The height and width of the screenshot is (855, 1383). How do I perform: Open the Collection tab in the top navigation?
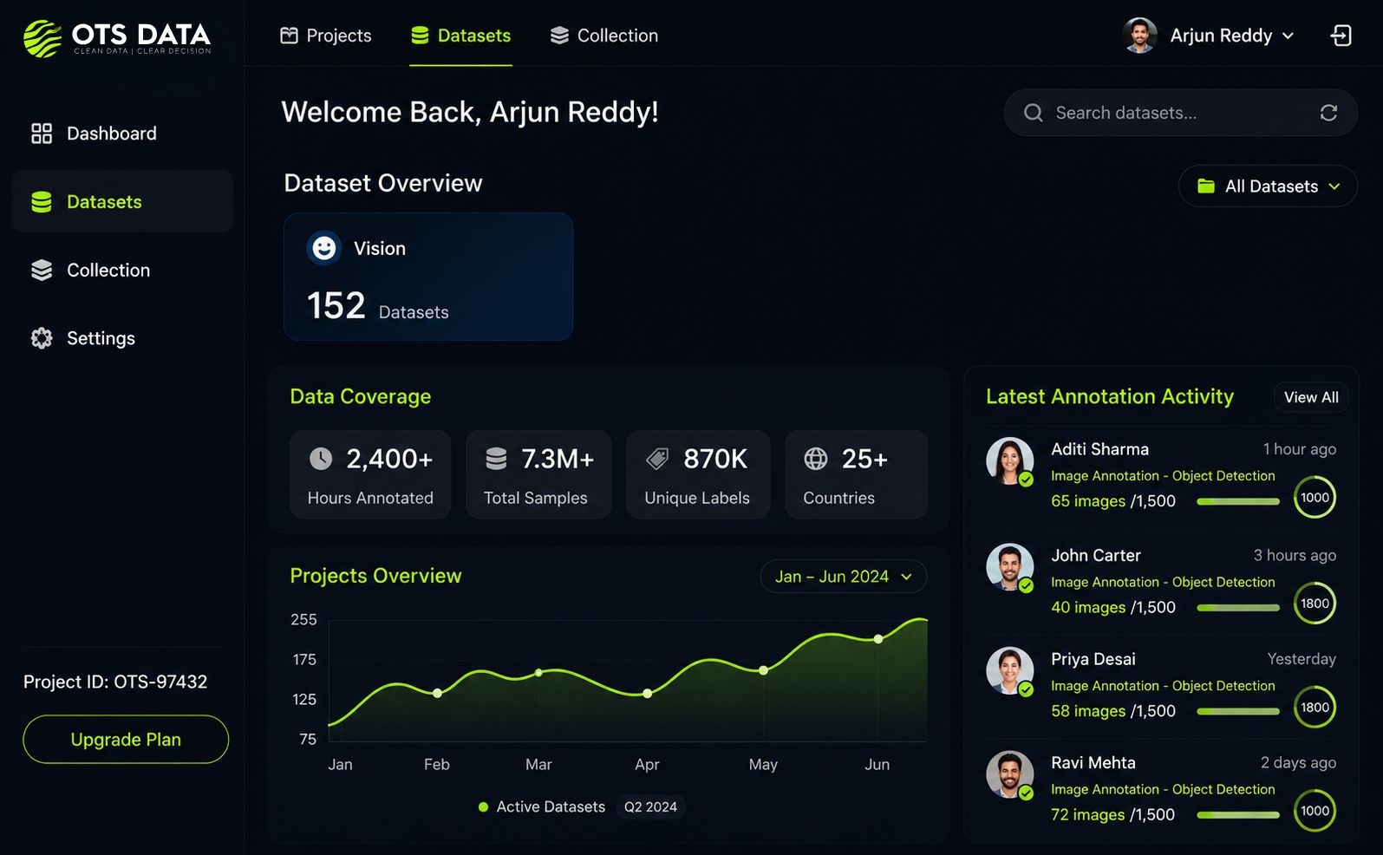[x=604, y=36]
